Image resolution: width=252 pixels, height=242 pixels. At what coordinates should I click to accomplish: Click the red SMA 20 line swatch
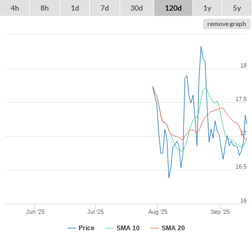pos(155,228)
